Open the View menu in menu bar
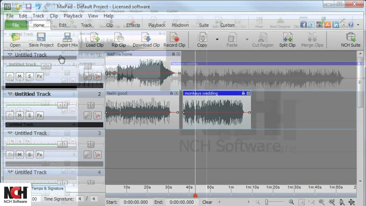The width and height of the screenshot is (366, 206). (93, 16)
